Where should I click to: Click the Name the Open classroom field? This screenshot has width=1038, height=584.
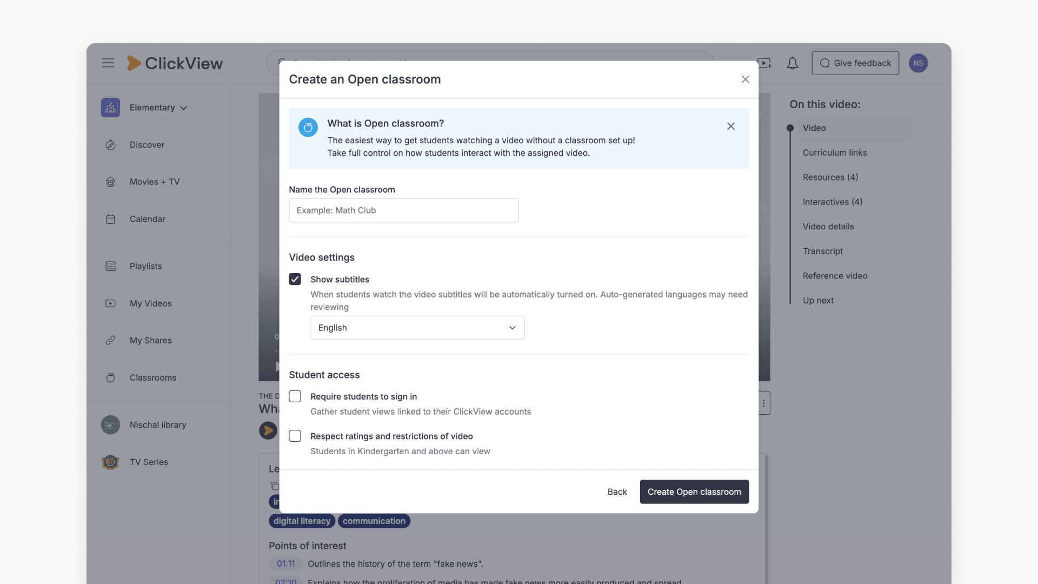tap(403, 210)
